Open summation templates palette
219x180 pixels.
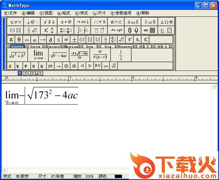tap(66, 30)
